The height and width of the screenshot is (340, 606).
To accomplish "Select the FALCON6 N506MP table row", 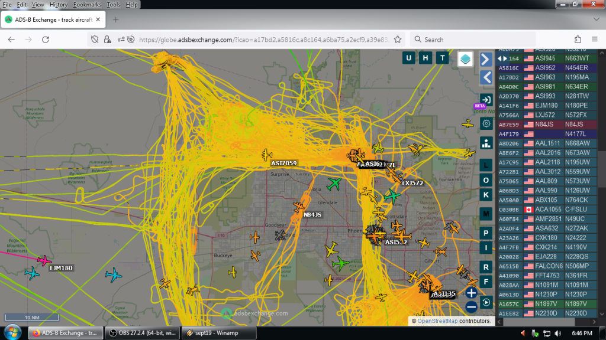I will coord(547,266).
